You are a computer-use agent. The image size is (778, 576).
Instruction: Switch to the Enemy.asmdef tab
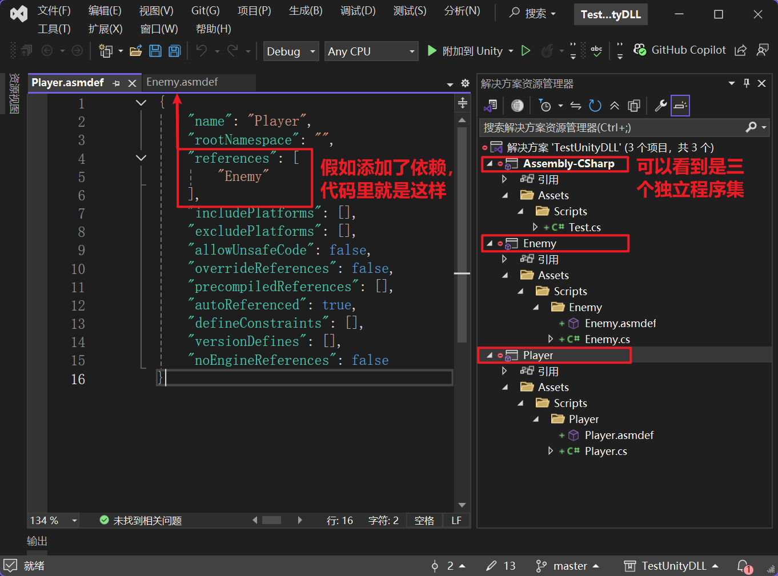(x=182, y=82)
